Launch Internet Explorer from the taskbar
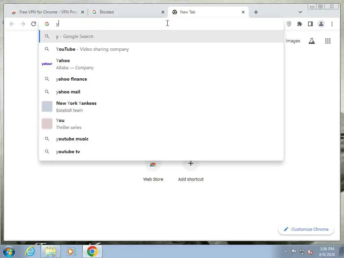Viewport: 344px width, 258px height. click(x=30, y=251)
